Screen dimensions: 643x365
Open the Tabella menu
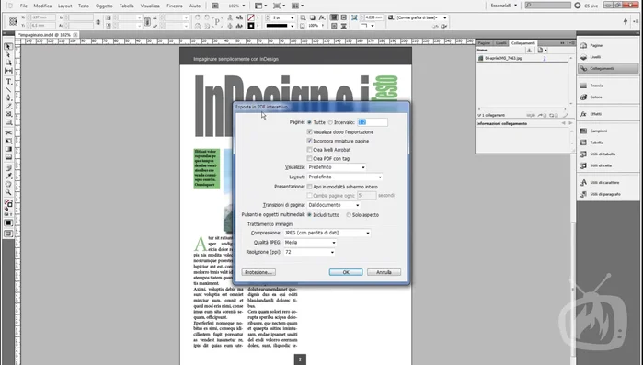127,6
